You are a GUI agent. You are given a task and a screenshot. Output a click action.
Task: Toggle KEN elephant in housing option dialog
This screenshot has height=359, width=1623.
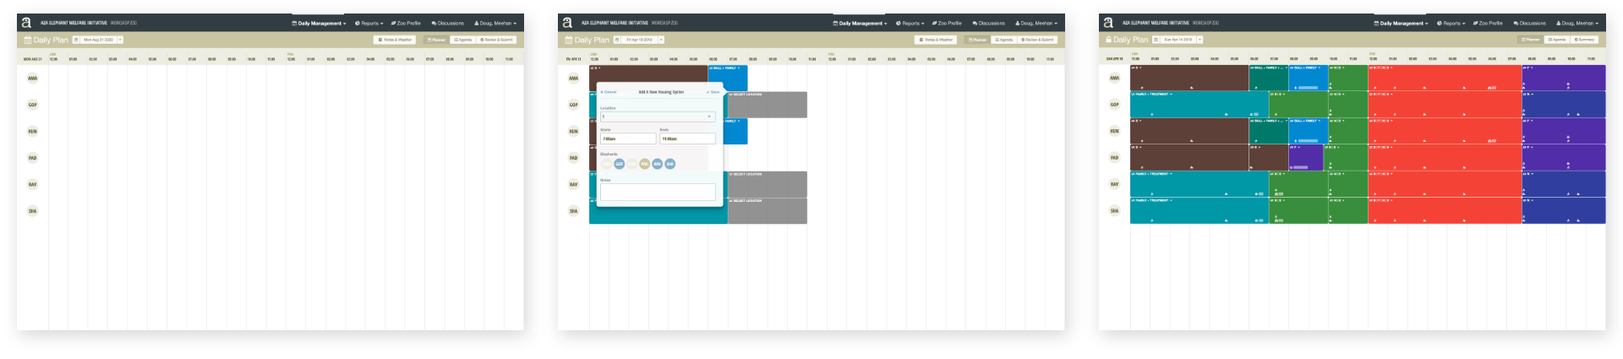[631, 164]
